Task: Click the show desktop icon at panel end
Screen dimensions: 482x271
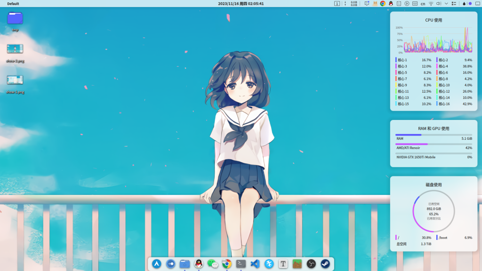Action: point(478,4)
